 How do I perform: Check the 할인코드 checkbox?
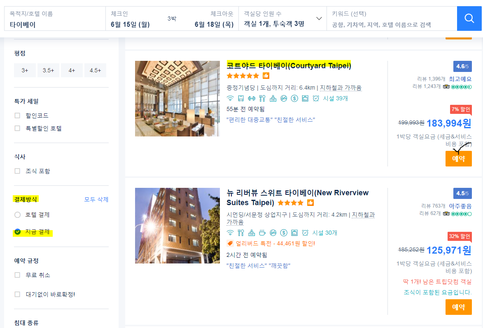point(17,115)
